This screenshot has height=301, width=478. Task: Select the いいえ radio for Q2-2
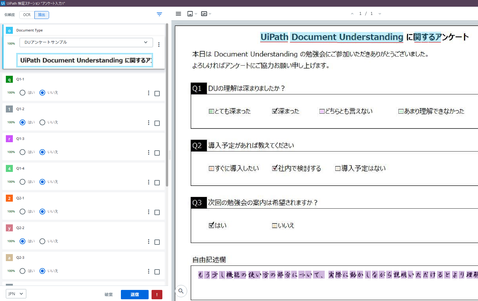(42, 241)
